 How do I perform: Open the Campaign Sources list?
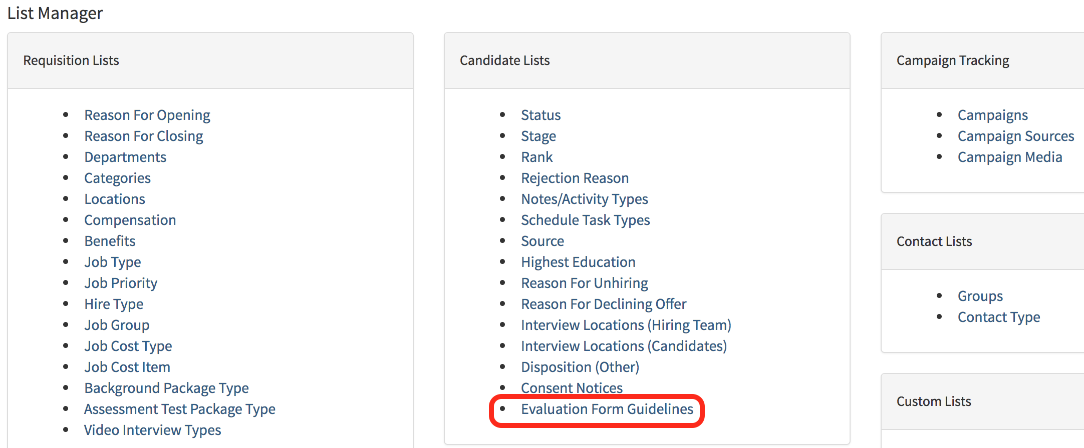tap(1015, 136)
